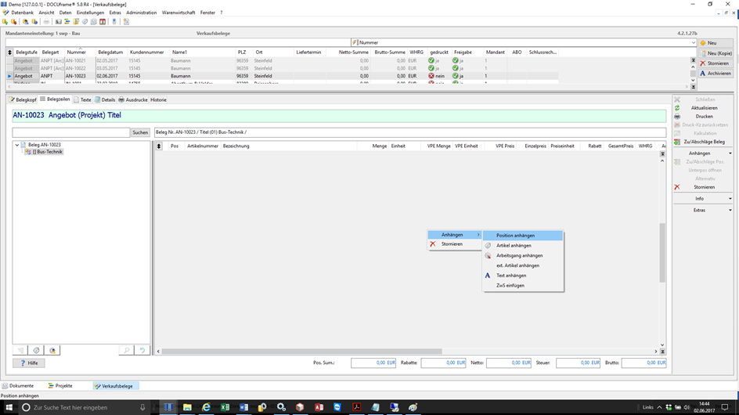
Task: Click the paperclip icon button below the tree
Action: (x=36, y=350)
